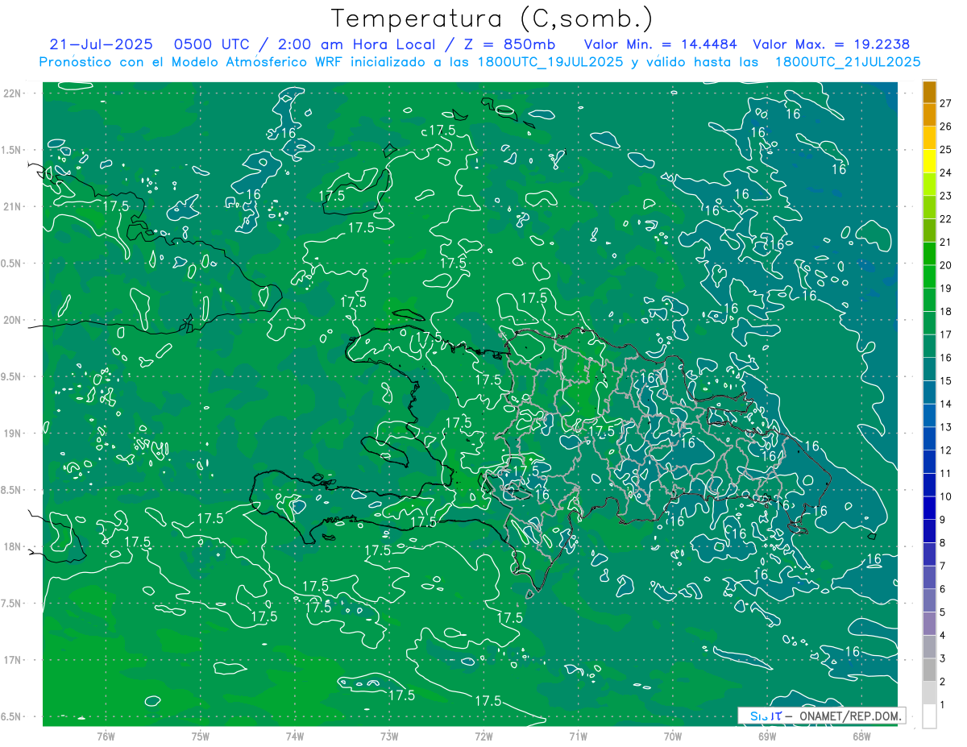967x747 pixels.
Task: Click the "22" label on the color scale
Action: point(945,219)
